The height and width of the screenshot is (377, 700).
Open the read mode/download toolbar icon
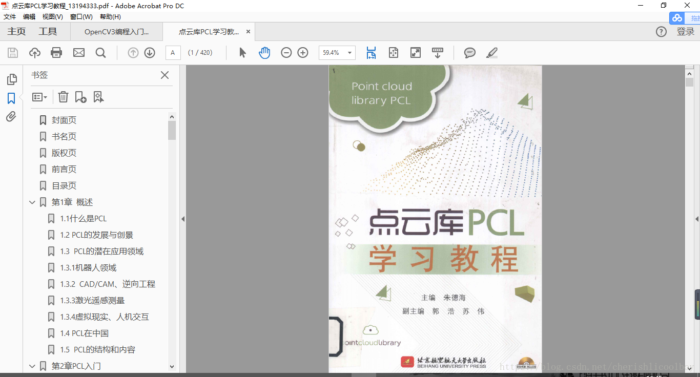click(x=438, y=53)
